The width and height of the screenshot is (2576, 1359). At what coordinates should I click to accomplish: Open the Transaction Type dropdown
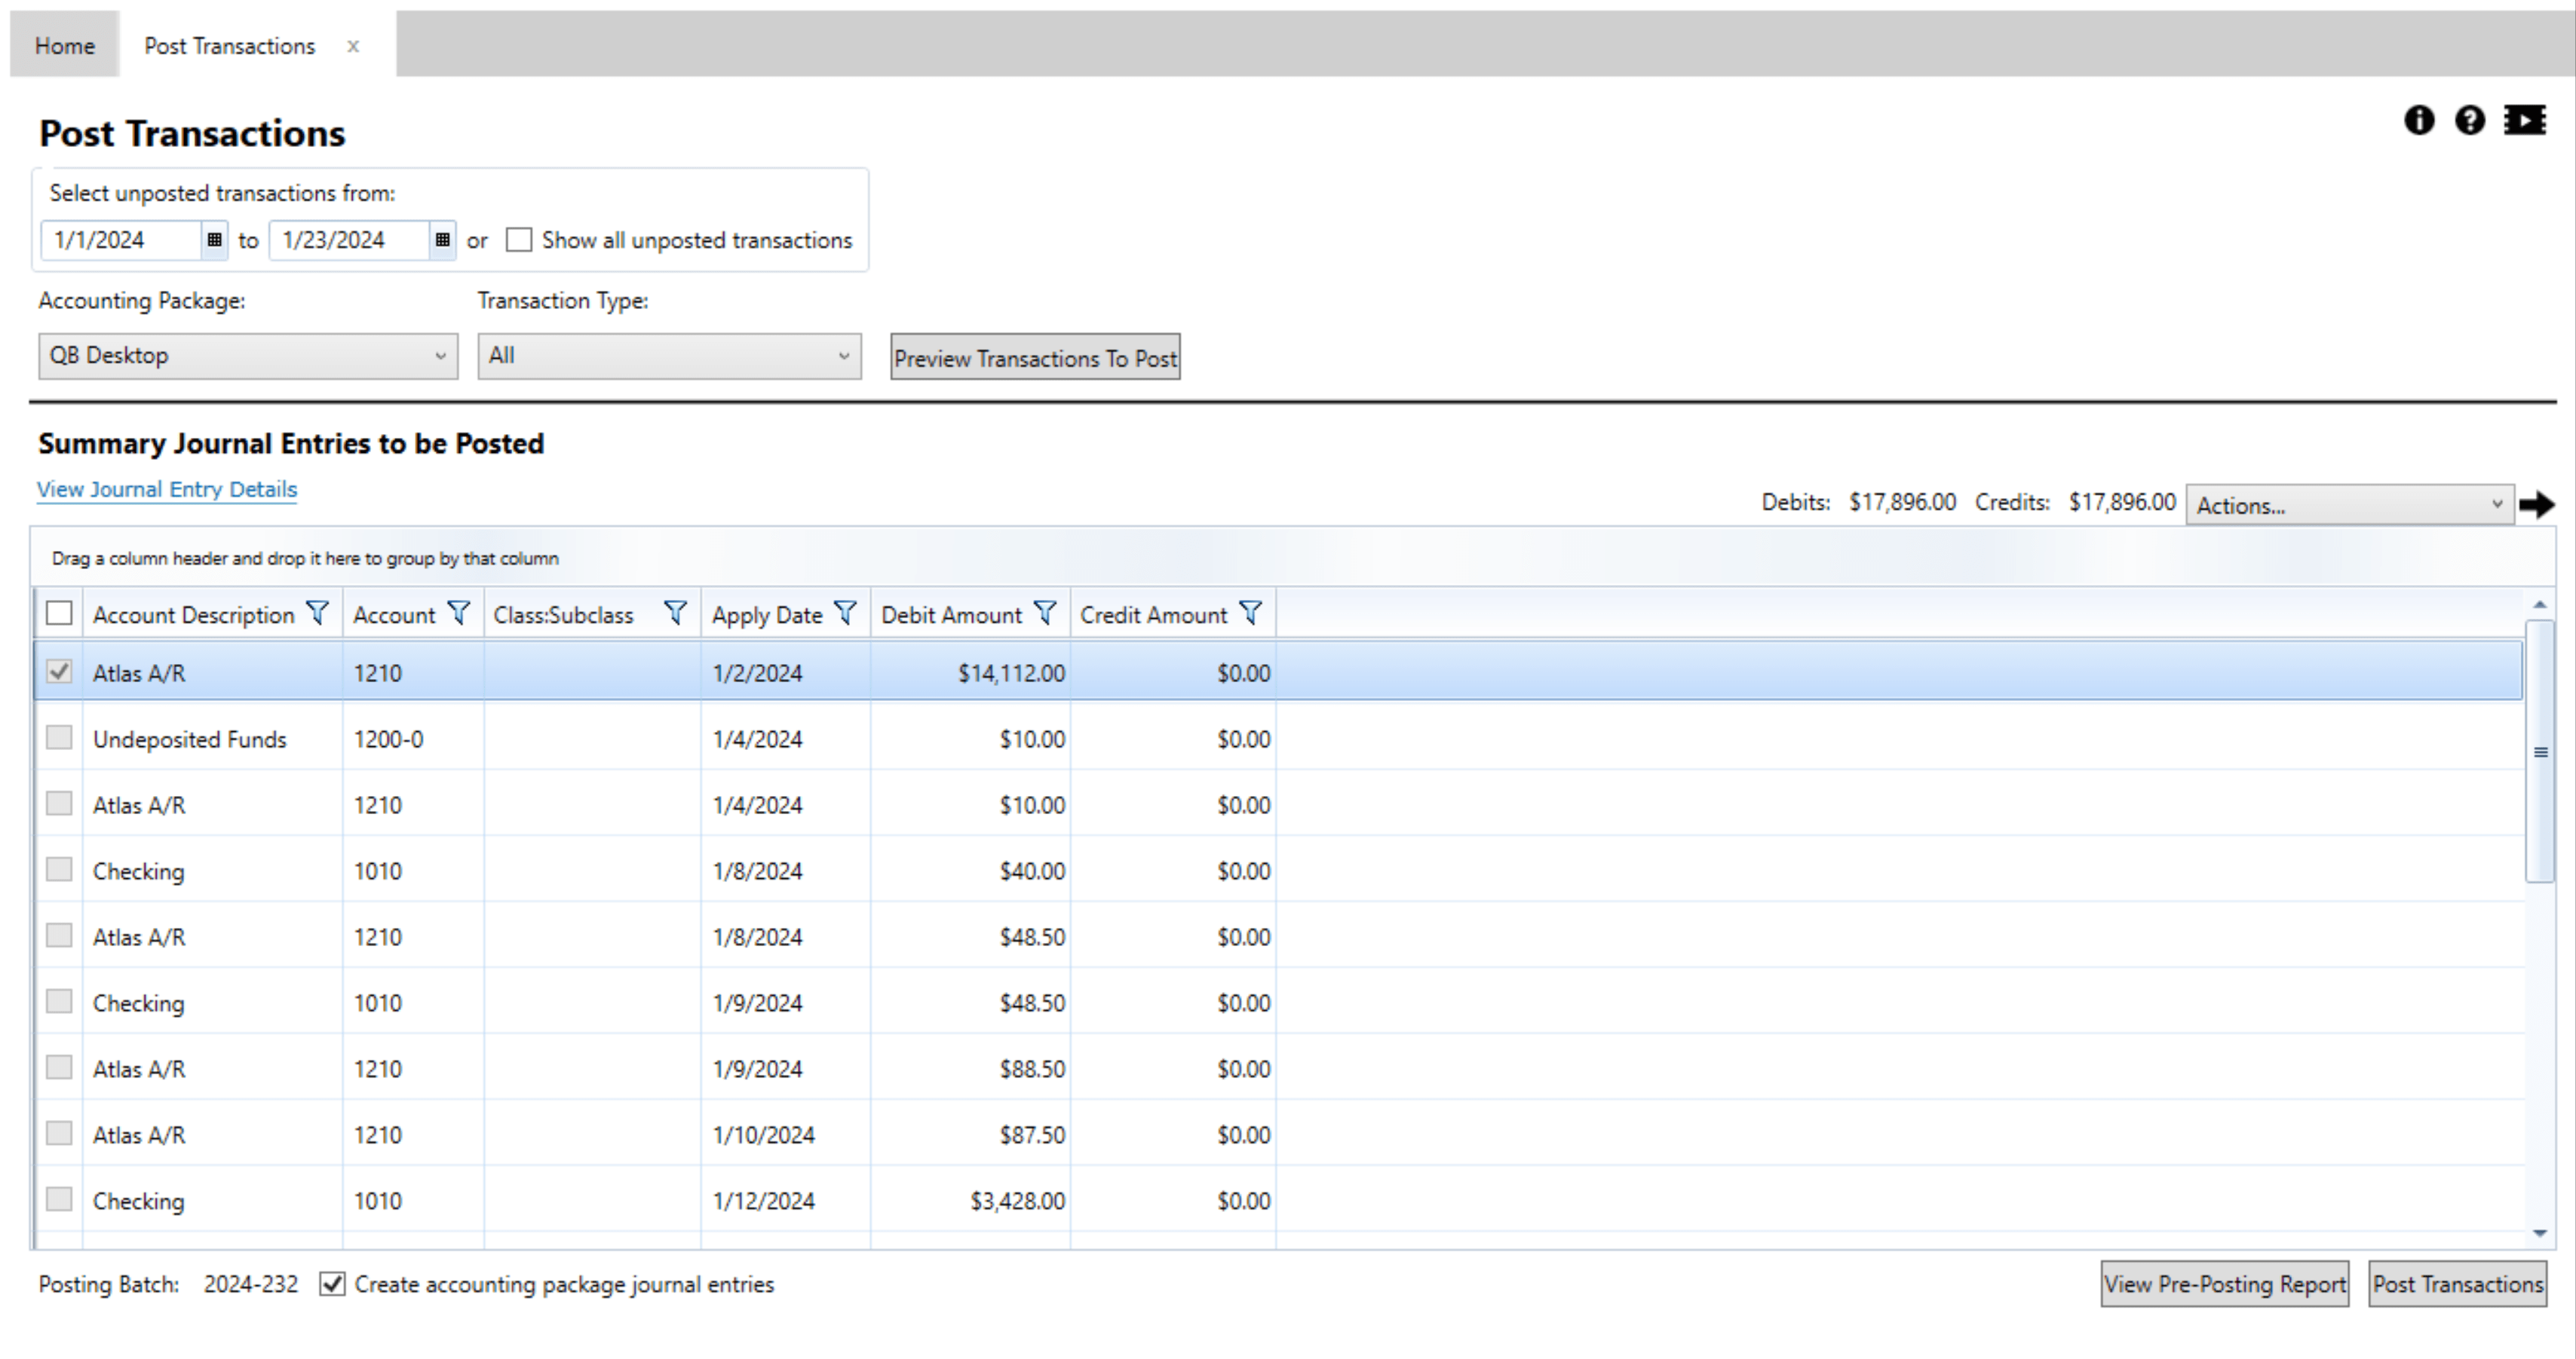pos(668,356)
